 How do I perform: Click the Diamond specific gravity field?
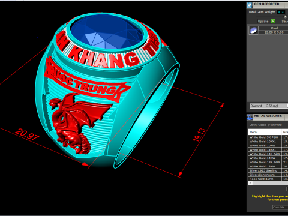click(x=269, y=106)
